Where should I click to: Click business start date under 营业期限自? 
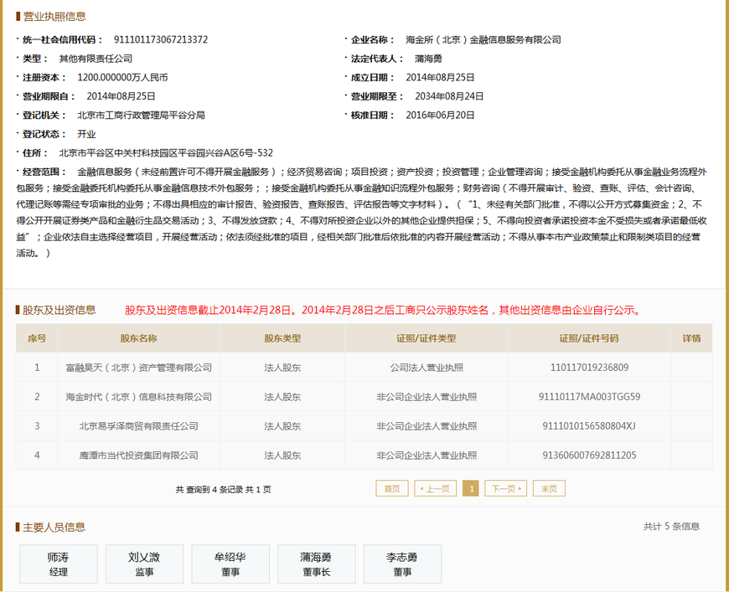121,96
